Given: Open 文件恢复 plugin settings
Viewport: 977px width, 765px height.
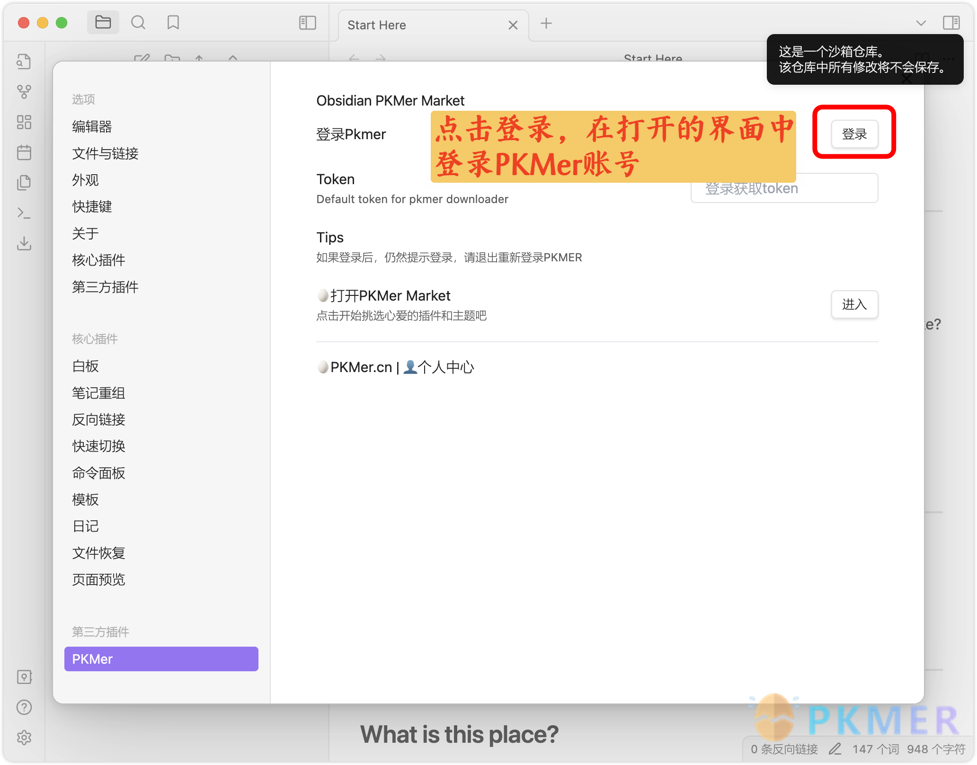Looking at the screenshot, I should point(161,553).
